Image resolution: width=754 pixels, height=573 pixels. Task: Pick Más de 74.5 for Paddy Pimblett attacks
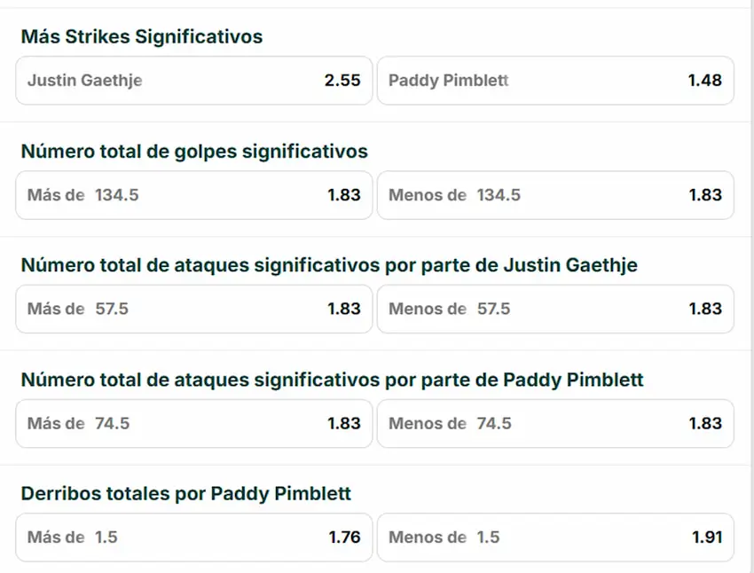(x=193, y=423)
